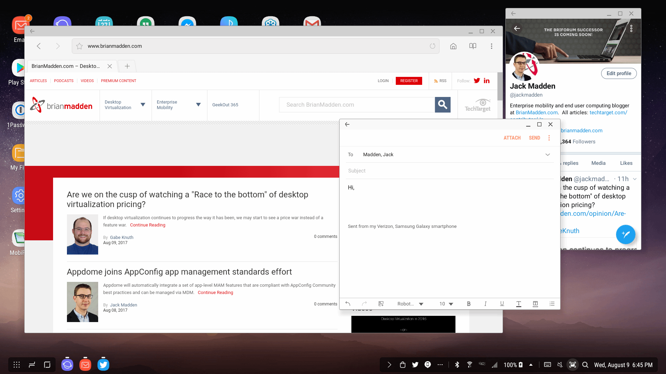The width and height of the screenshot is (666, 374).
Task: Switch to the Media tab
Action: (x=598, y=163)
